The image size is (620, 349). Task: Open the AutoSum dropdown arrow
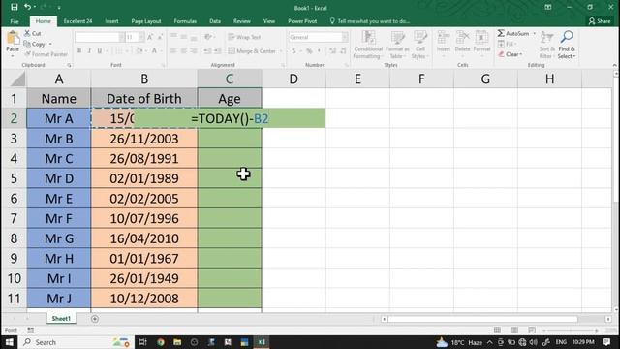(534, 33)
